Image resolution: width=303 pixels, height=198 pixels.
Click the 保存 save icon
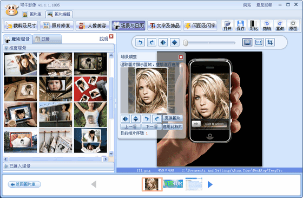click(241, 25)
